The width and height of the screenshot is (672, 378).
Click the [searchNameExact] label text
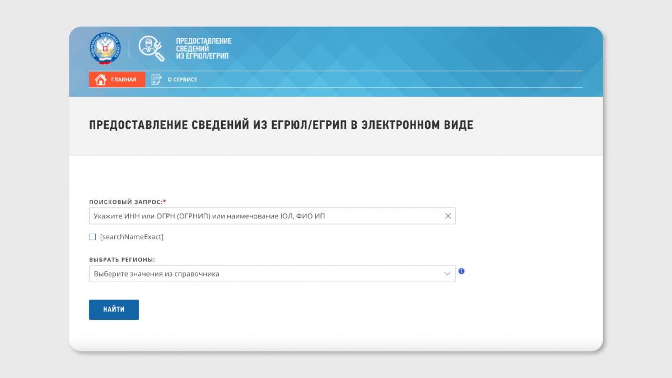point(132,237)
